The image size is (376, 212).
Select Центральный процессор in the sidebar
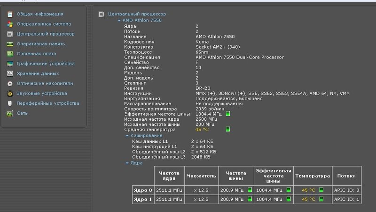tap(46, 34)
